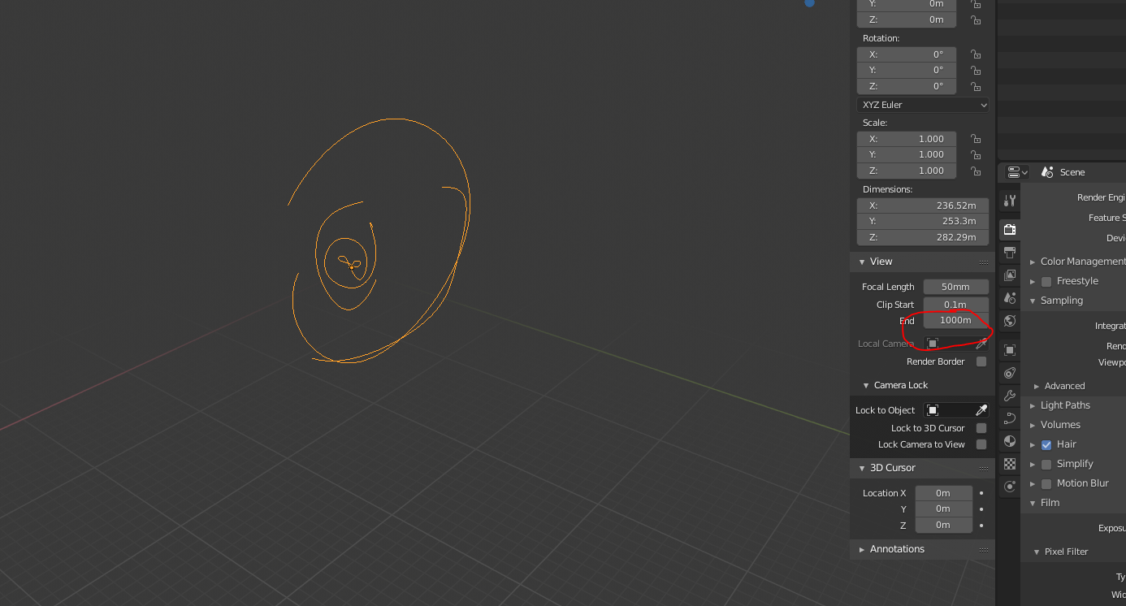Lock the Scale X axis
Screen dimensions: 1126x606
point(976,139)
